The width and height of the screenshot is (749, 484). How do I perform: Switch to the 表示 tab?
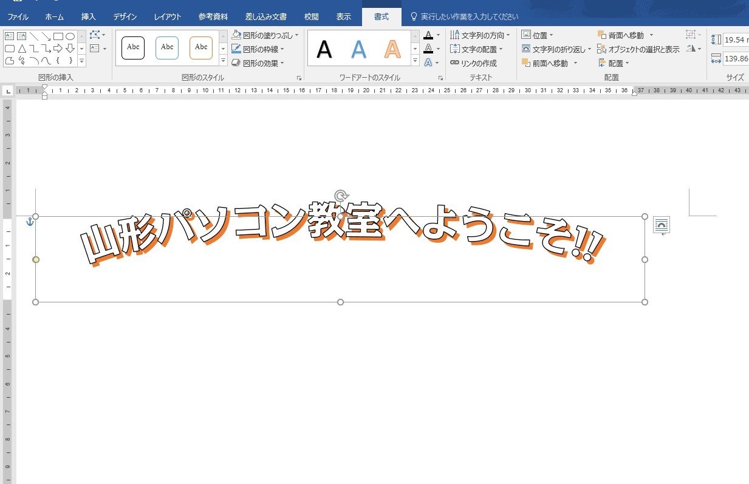click(344, 17)
